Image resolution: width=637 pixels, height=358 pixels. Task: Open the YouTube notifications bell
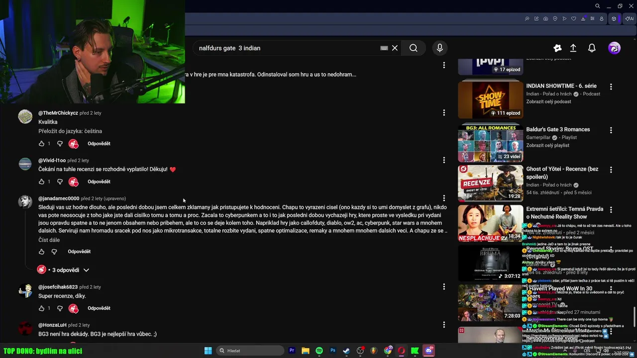pos(592,48)
